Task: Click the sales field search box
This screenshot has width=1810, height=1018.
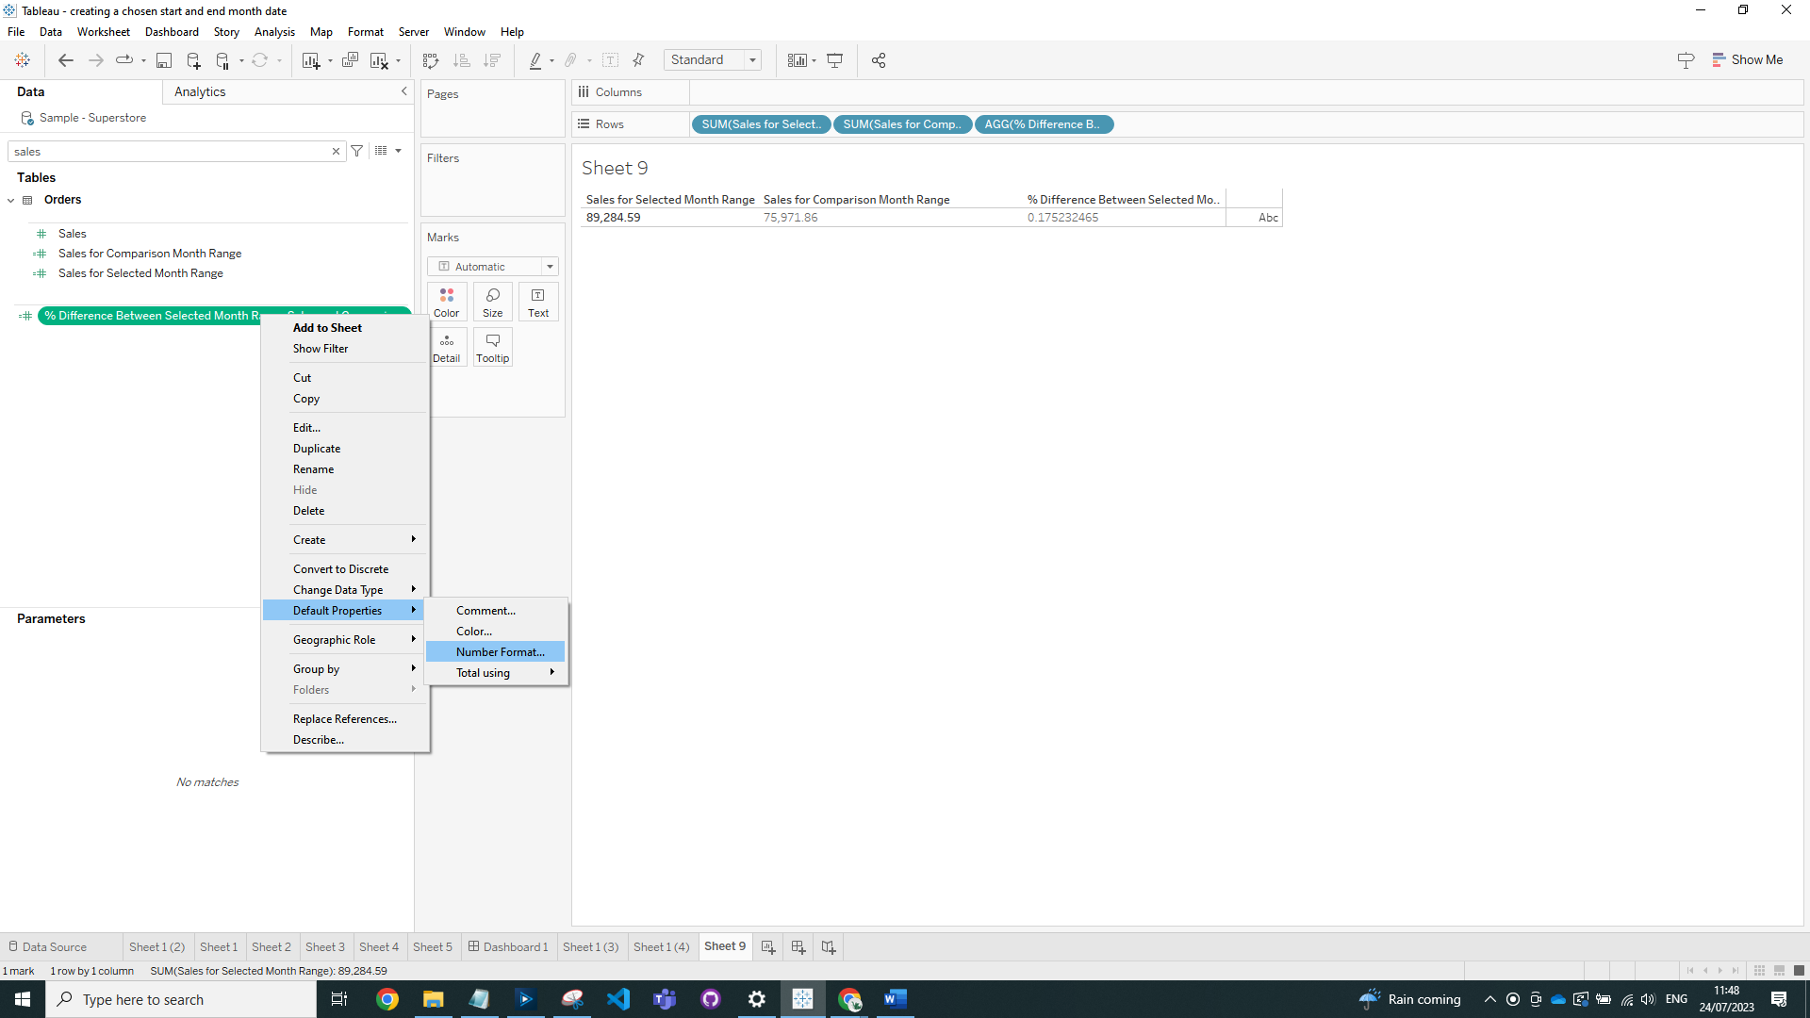Action: [170, 151]
